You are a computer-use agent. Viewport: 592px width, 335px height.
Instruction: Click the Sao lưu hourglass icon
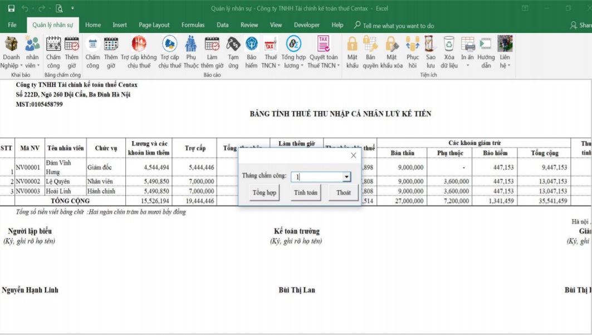(x=430, y=45)
